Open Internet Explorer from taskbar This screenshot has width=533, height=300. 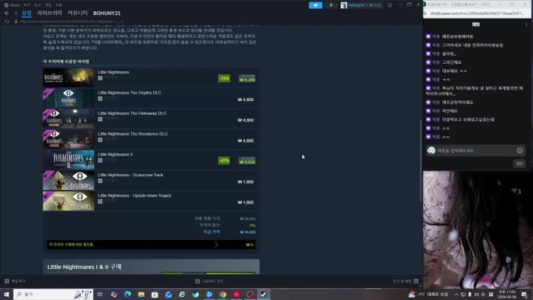coord(182,294)
